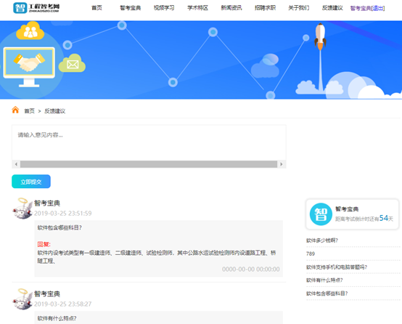Navigate to 新闻资讯
This screenshot has width=402, height=324.
click(231, 8)
